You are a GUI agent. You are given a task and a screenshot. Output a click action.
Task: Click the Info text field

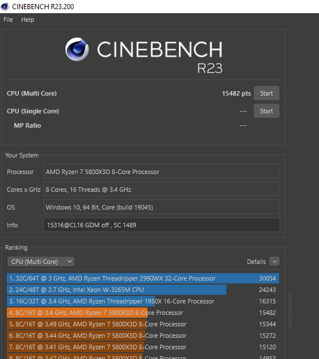(x=161, y=225)
